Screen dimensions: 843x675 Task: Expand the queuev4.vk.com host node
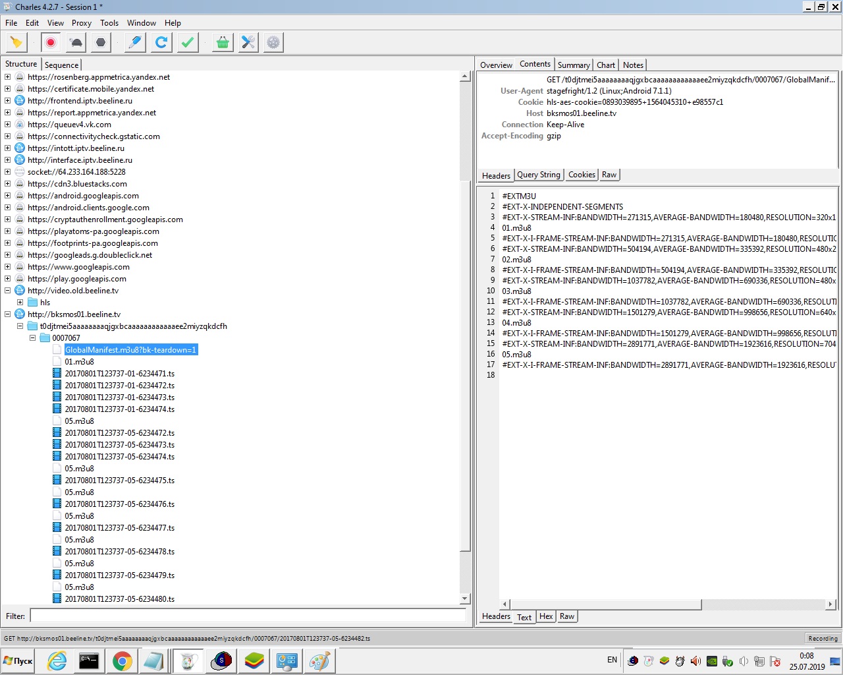(7, 125)
